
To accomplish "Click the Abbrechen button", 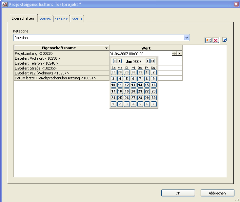I will (217, 193).
